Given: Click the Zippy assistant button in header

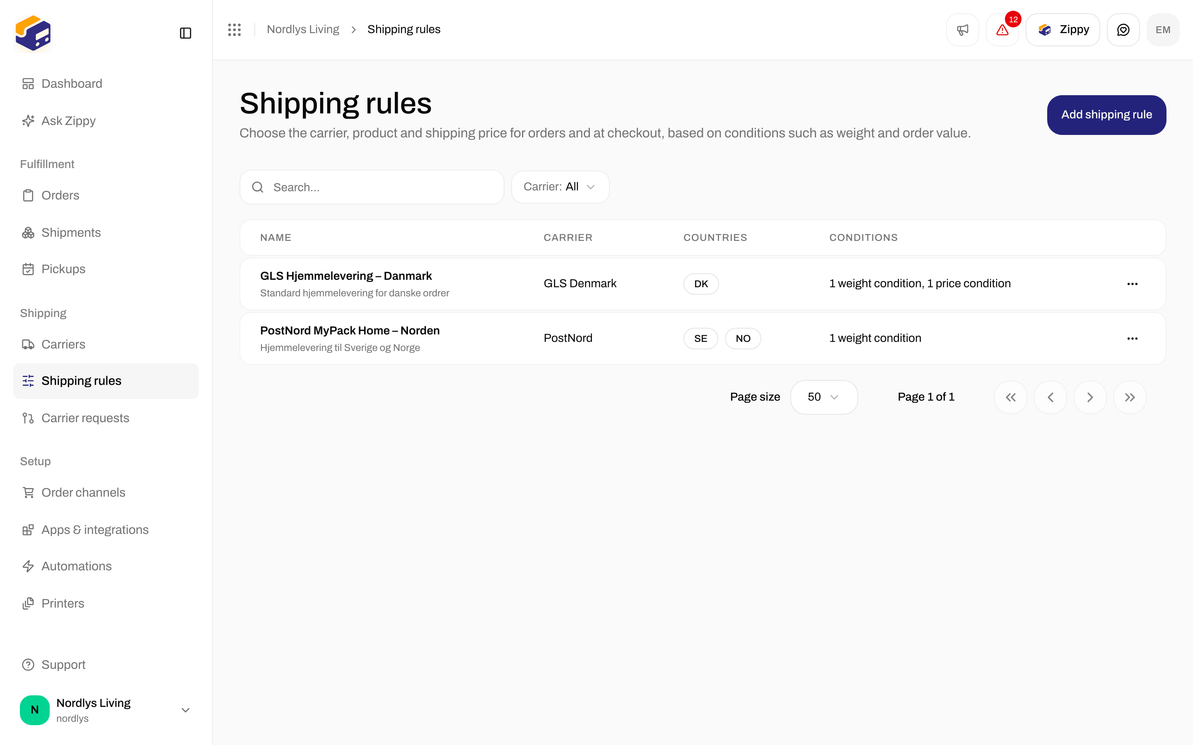Looking at the screenshot, I should pos(1063,29).
